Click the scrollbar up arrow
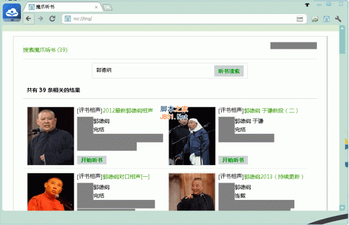The height and width of the screenshot is (225, 349). point(342,28)
